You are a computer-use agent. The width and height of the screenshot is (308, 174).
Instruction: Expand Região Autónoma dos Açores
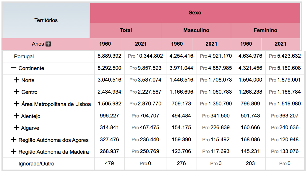pos(13,140)
